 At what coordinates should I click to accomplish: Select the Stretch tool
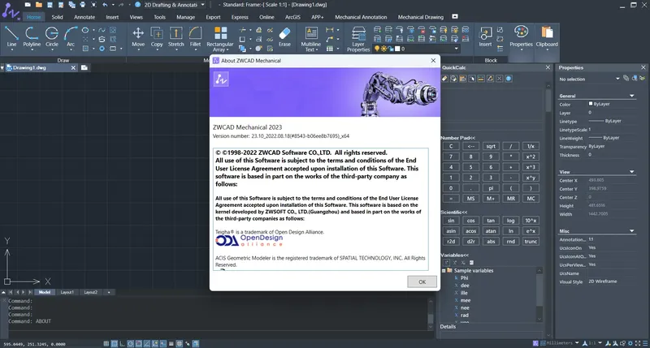175,37
